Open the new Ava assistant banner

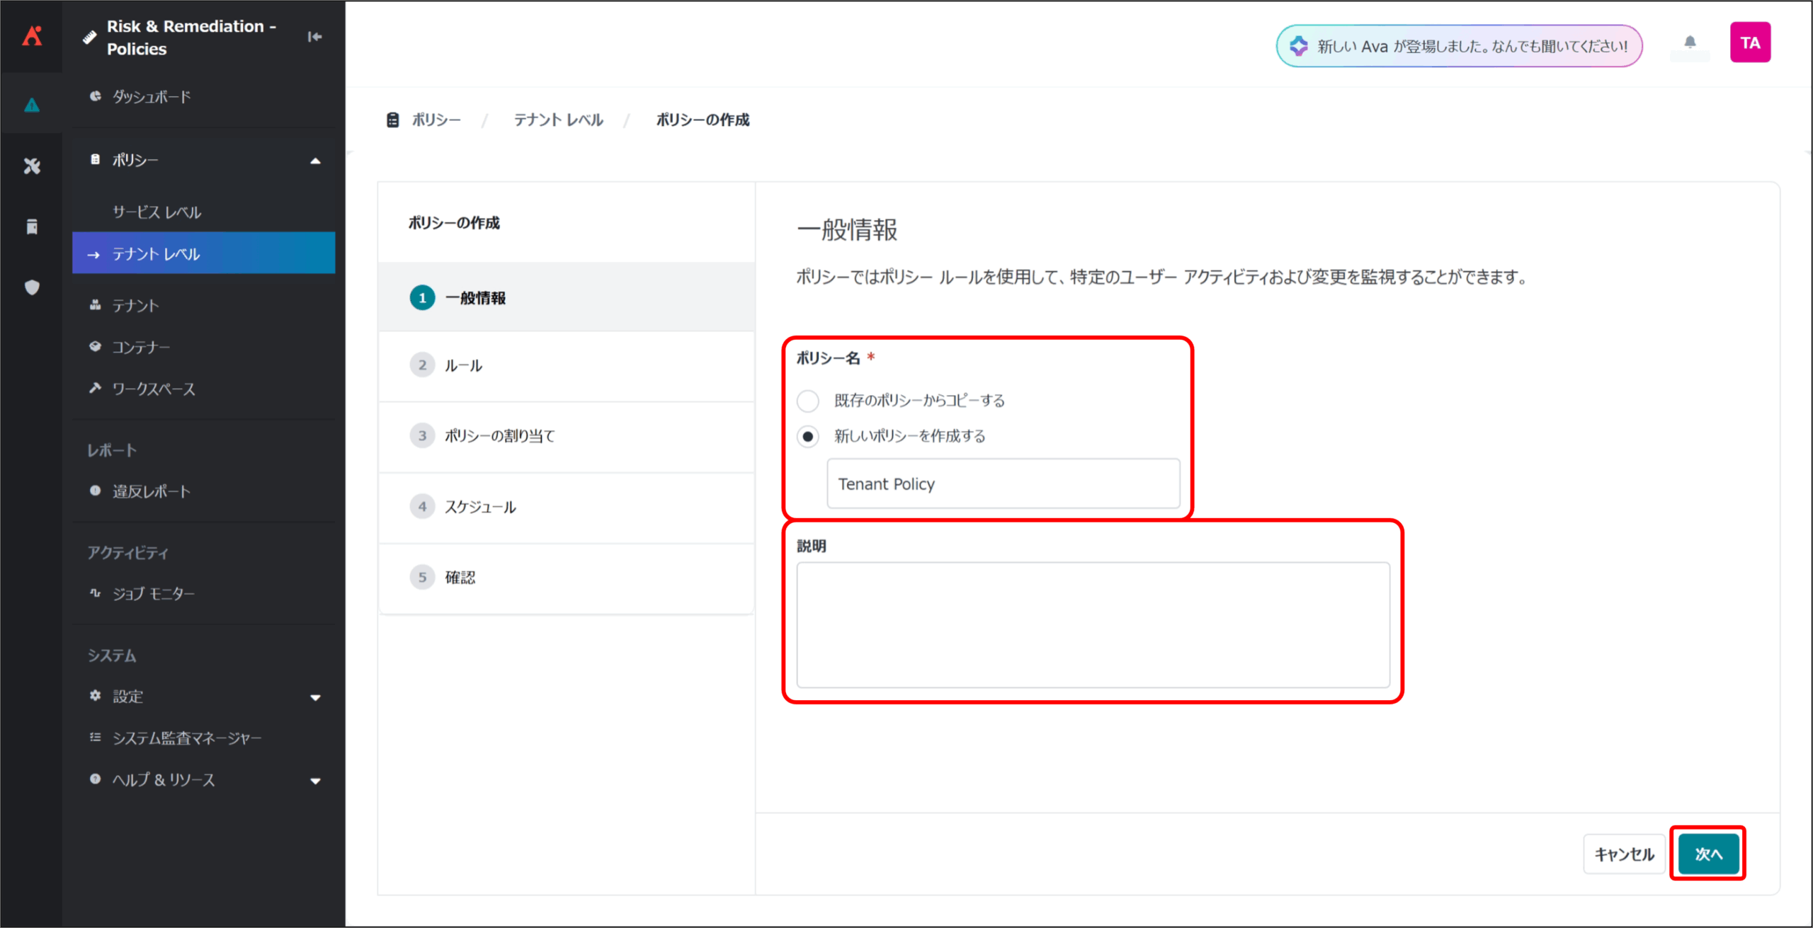click(1459, 46)
